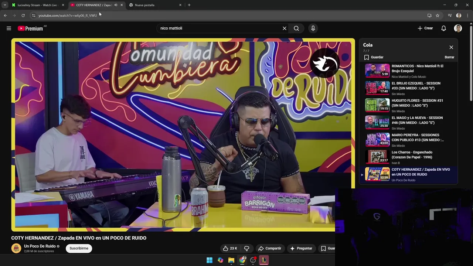Screen dimensions: 473x266
Task: Open League of Legends taskbar icon
Action: [264, 260]
